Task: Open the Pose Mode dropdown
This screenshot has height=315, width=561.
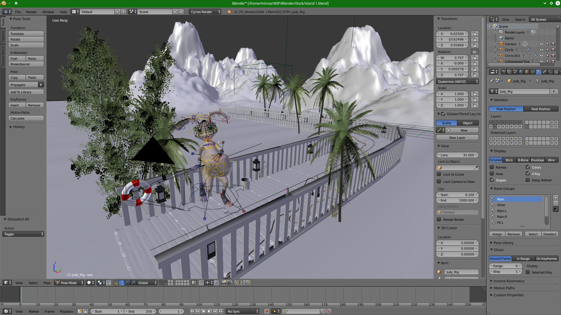Action: (x=69, y=283)
